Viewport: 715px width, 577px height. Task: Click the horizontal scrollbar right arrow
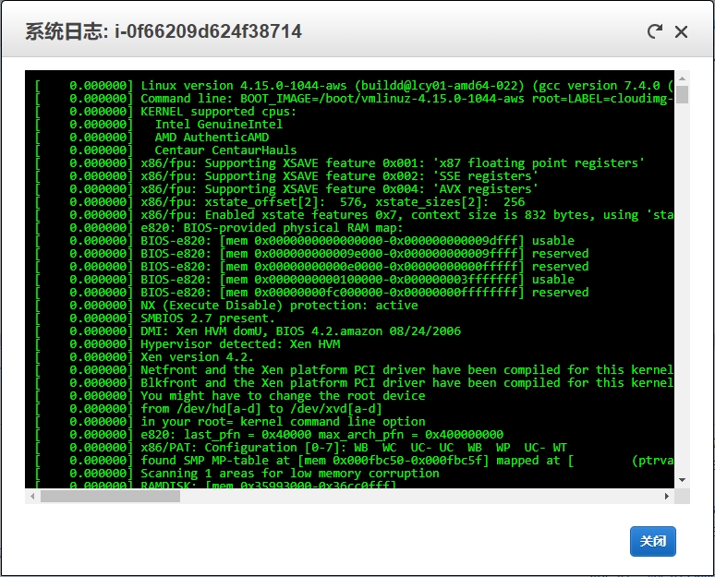669,496
